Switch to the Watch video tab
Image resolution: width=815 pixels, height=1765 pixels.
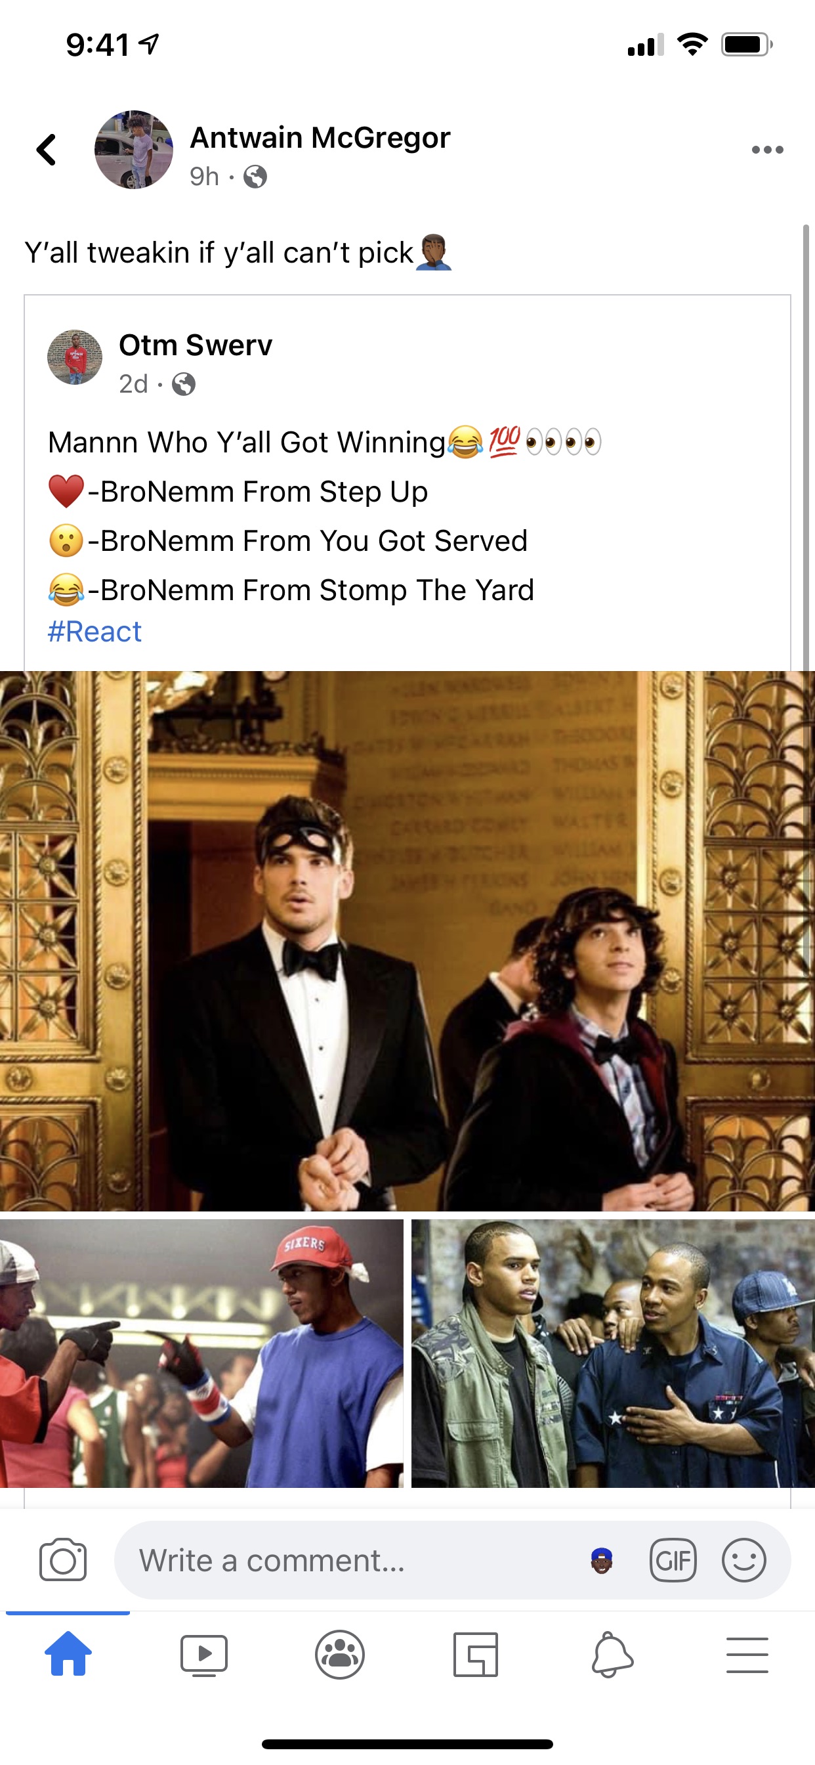point(203,1655)
